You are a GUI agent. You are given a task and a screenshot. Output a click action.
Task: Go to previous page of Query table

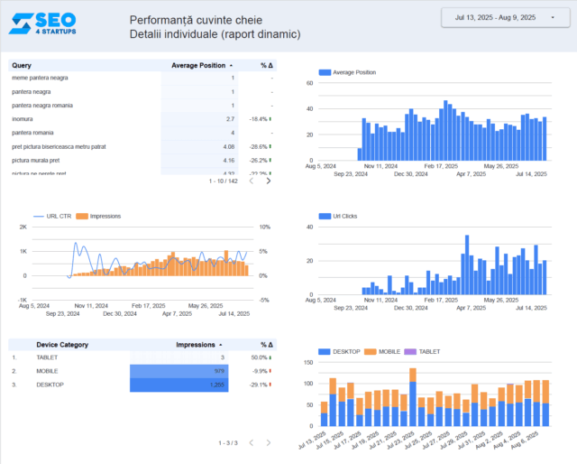point(251,181)
